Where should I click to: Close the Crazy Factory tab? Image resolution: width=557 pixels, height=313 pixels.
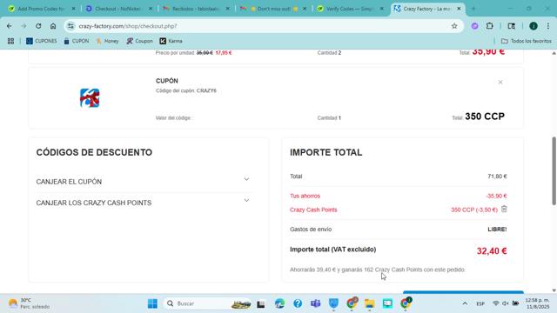click(459, 9)
